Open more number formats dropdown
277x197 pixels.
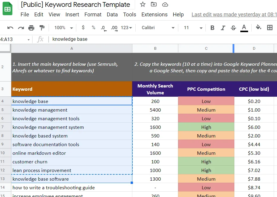[x=126, y=28]
